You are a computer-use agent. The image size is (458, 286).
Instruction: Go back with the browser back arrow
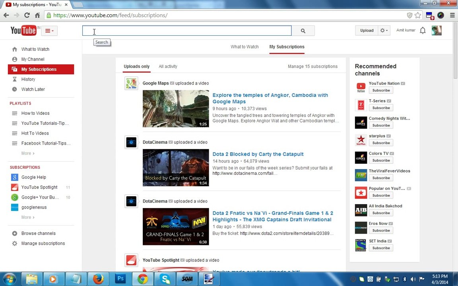pyautogui.click(x=6, y=15)
